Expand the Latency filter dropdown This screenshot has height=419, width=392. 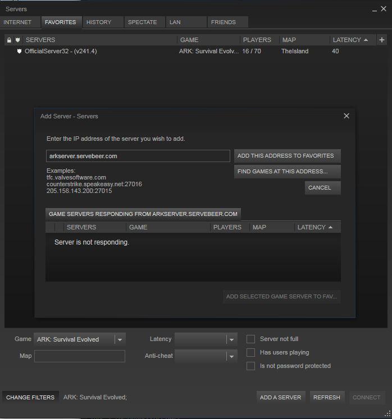pyautogui.click(x=231, y=339)
